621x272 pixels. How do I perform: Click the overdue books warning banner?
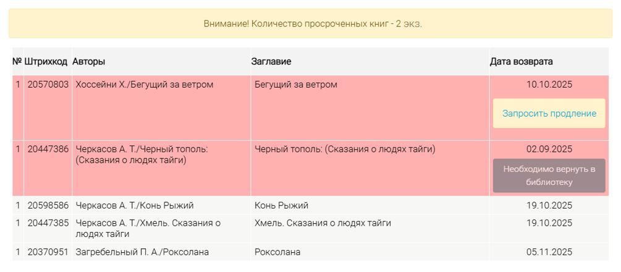click(x=310, y=23)
